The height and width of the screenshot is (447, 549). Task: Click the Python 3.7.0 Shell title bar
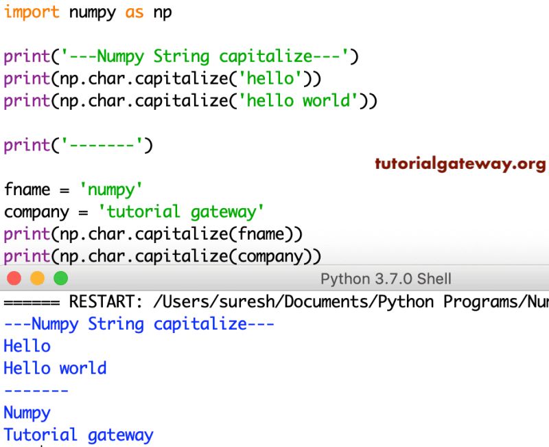384,279
